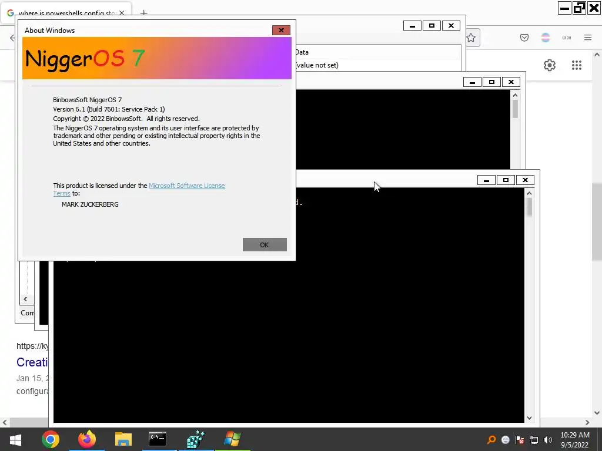Switch to Command Prompt taskbar icon
This screenshot has width=602, height=451.
coord(158,439)
